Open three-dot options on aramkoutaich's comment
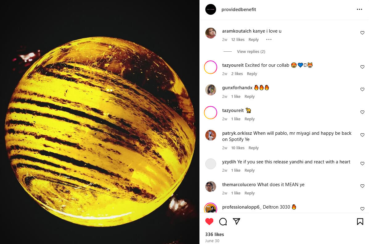The height and width of the screenshot is (244, 369). coord(269,39)
